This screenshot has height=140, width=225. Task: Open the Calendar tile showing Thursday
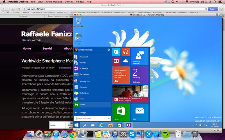tap(139, 75)
